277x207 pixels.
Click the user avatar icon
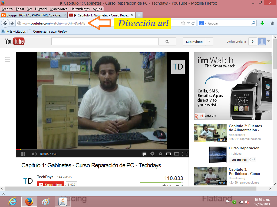(262, 42)
